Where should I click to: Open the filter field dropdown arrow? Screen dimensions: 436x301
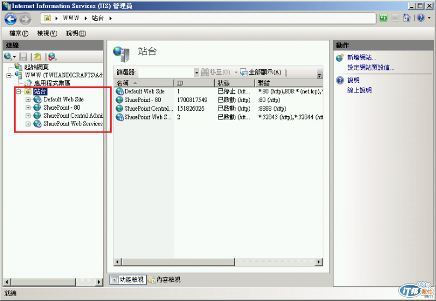[197, 73]
